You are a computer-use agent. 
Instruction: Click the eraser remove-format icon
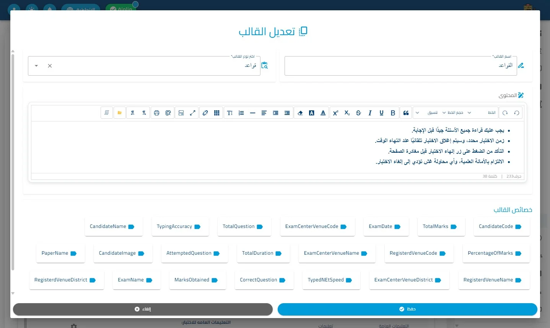click(300, 113)
